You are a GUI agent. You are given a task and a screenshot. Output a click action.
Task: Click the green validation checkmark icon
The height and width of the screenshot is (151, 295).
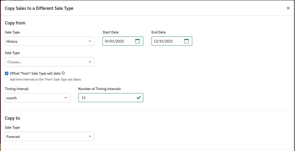[139, 98]
